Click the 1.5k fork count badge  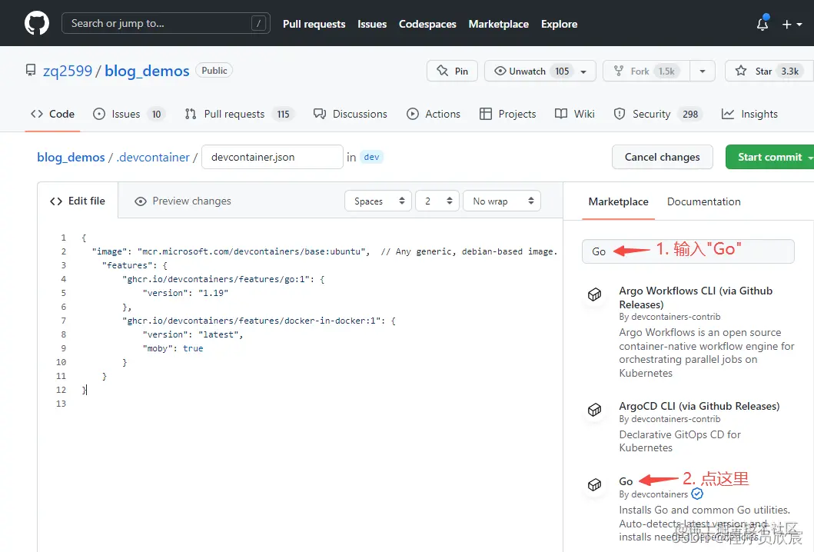666,71
